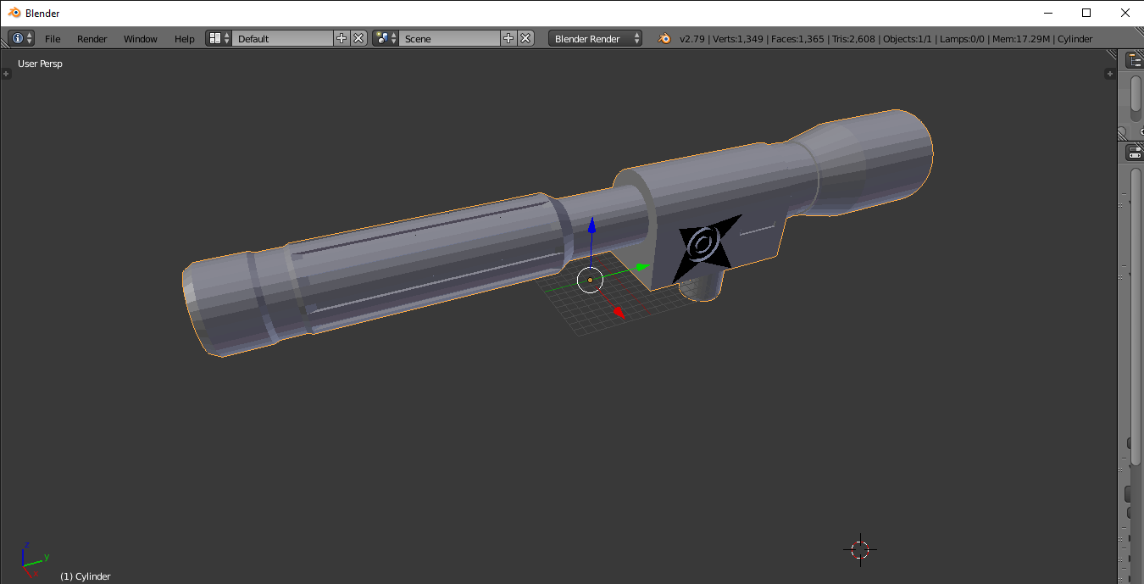This screenshot has height=584, width=1144.
Task: Click the Outliner vertical scrollbar
Action: click(1136, 100)
